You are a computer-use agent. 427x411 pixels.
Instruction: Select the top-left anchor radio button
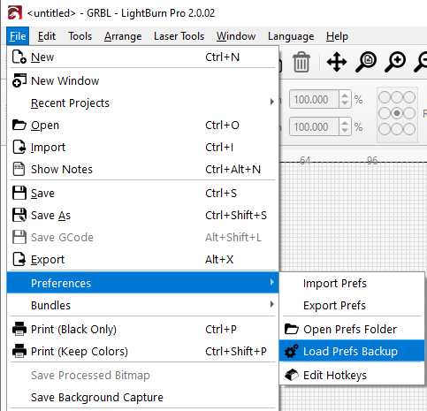385,97
